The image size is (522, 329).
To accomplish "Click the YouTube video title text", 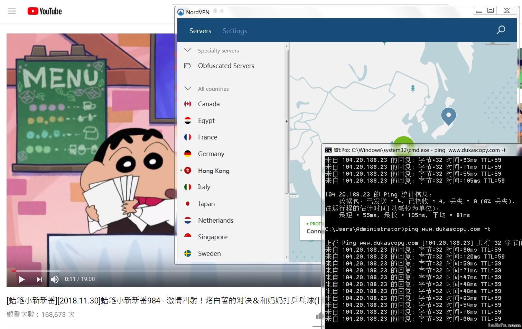I will tap(164, 300).
